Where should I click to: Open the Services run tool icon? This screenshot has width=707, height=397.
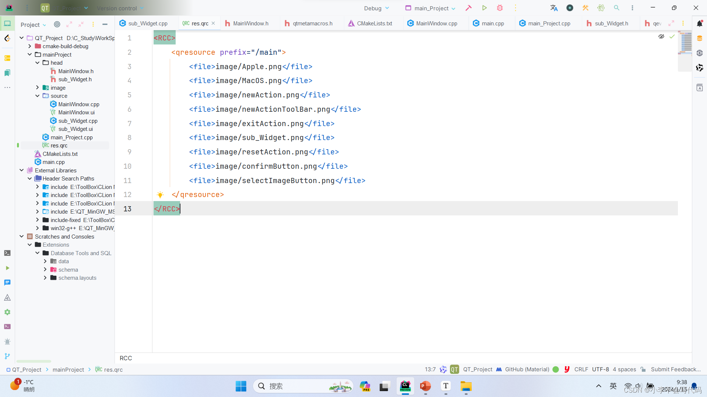(7, 268)
